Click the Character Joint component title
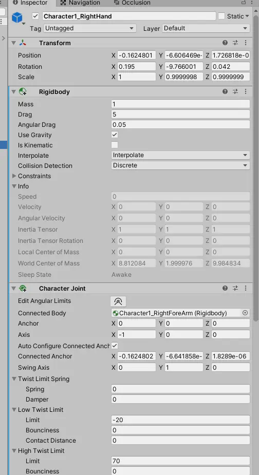 pyautogui.click(x=62, y=289)
